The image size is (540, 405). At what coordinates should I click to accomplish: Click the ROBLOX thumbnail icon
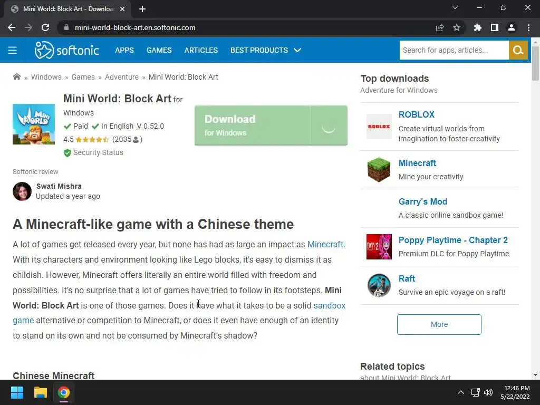click(379, 127)
